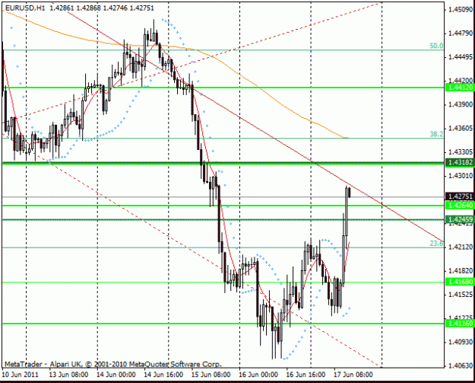The image size is (475, 383).
Task: Click the 1.43305 price scale value
Action: 461,152
